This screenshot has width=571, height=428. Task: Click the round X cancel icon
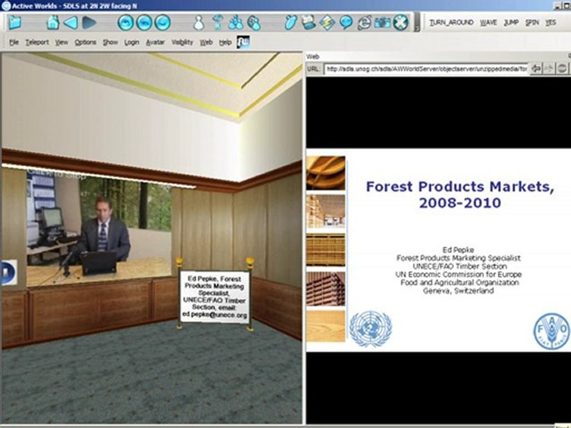click(400, 23)
